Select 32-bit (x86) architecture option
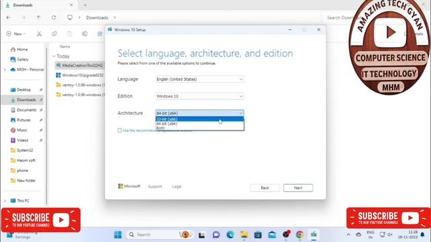 point(199,119)
